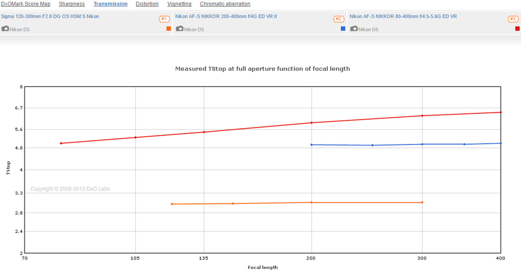Click orange line data point at 300mm
This screenshot has width=521, height=272.
point(422,202)
